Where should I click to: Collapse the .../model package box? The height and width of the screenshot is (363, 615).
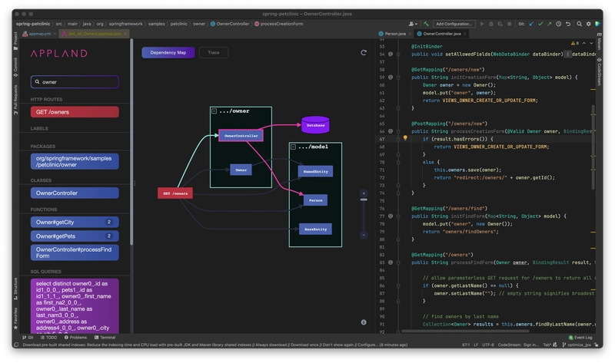click(293, 147)
